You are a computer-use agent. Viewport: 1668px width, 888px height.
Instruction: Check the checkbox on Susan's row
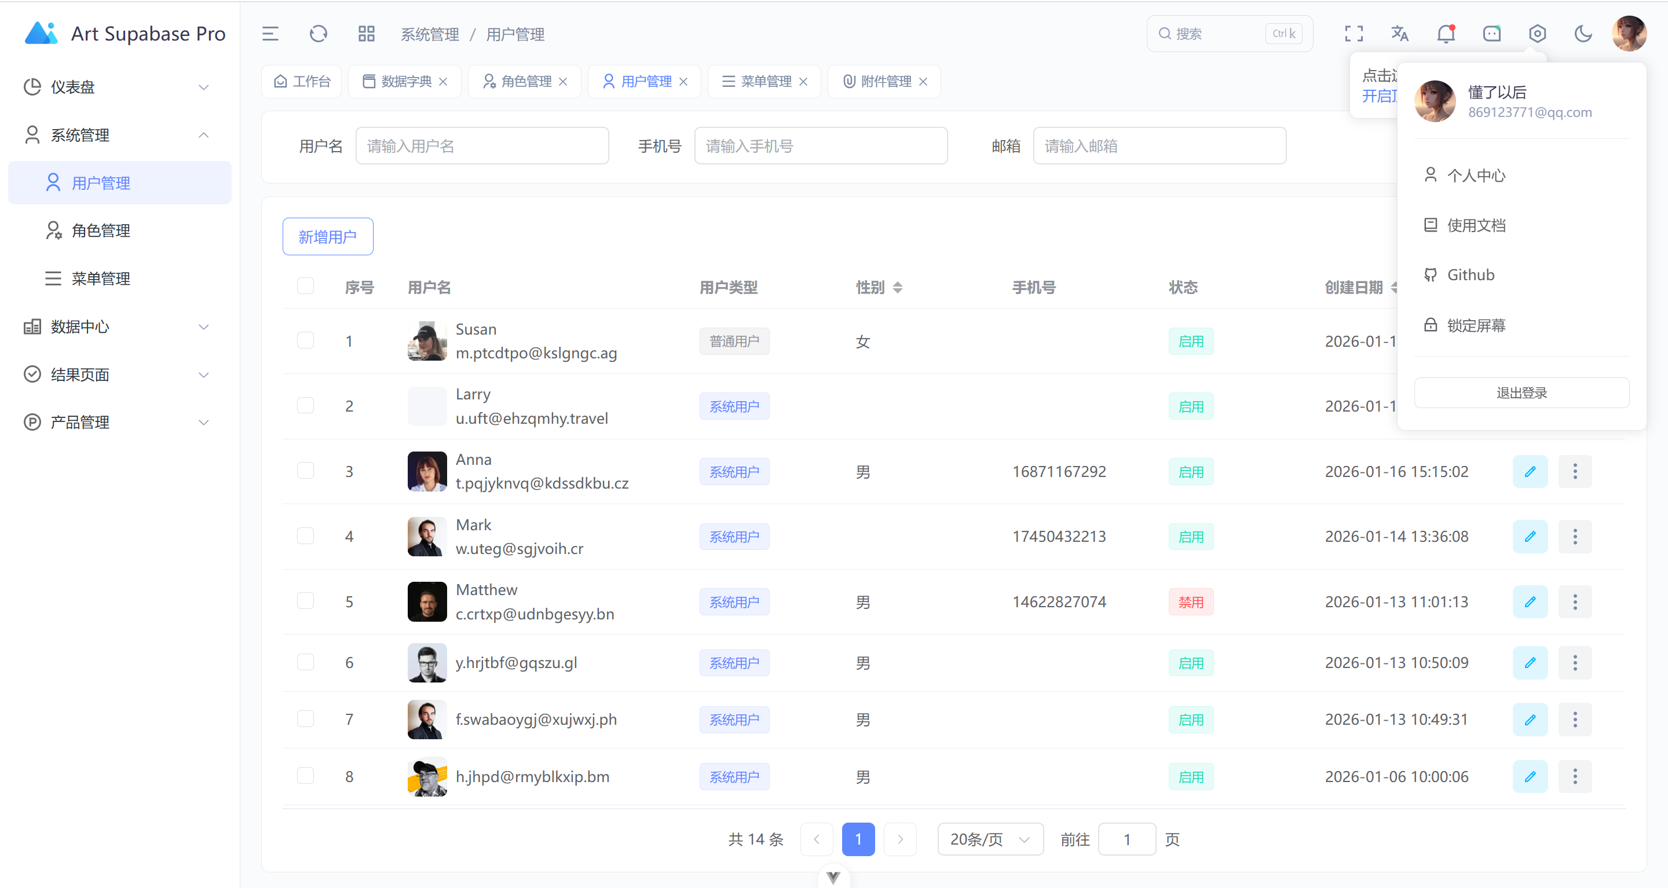305,340
